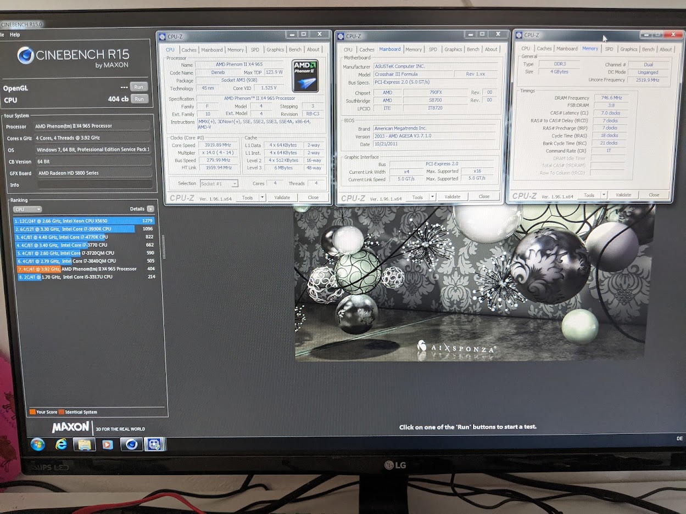
Task: Open the CPU ranking type dropdown
Action: 27,209
